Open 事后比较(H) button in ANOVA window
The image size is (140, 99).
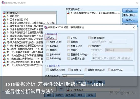(x=130, y=15)
